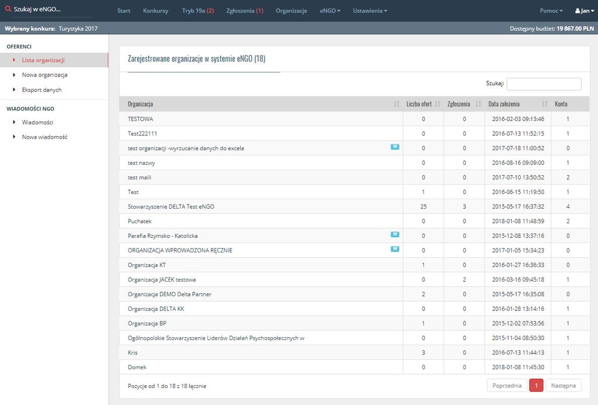Click date 2016-07-13 11:44:13 in Kris row
The image size is (598, 405).
click(x=518, y=352)
